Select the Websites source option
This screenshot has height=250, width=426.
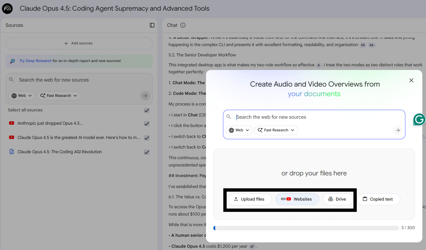[x=297, y=199]
